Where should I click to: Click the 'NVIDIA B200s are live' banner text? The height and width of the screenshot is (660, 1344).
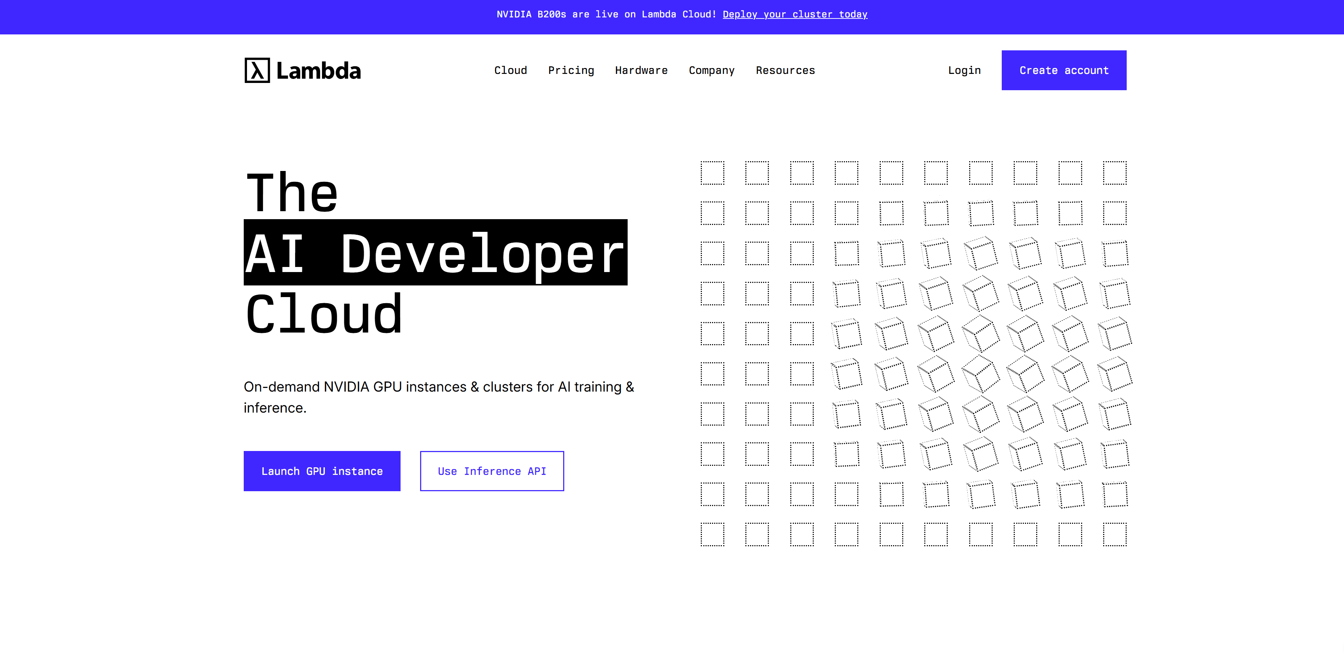coord(606,14)
